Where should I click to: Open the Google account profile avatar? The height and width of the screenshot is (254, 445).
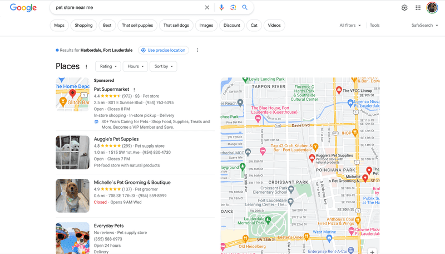[432, 8]
